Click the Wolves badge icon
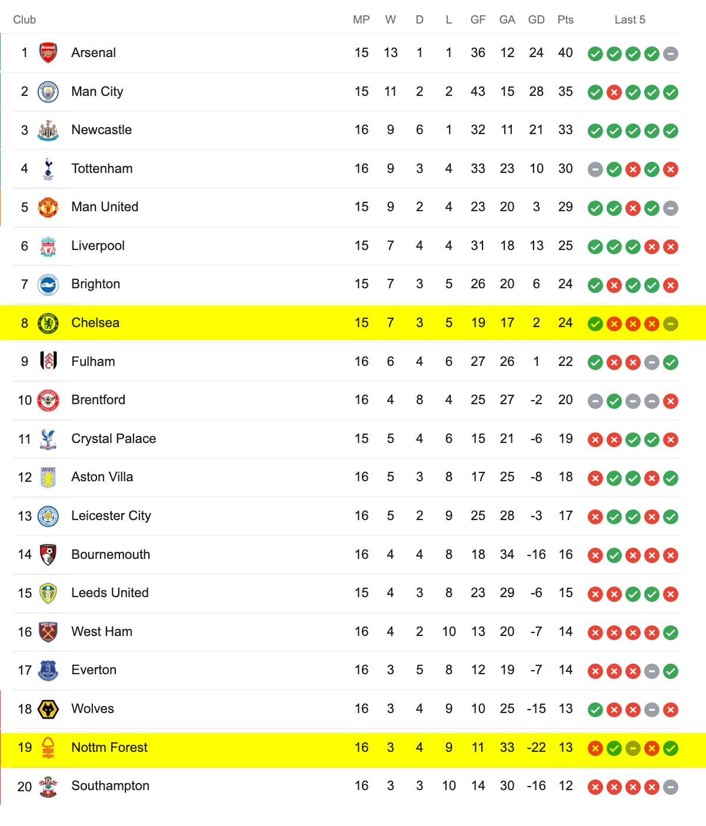The height and width of the screenshot is (826, 706). pos(48,709)
